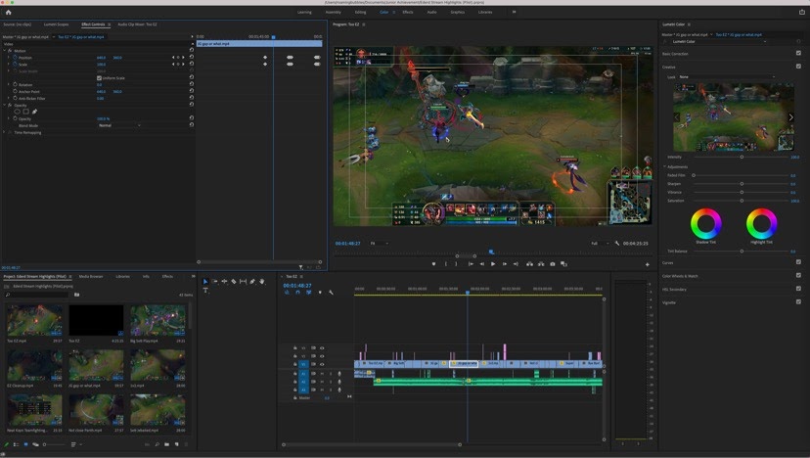This screenshot has height=458, width=810.
Task: Click the Export Frame camera icon
Action: coord(552,264)
